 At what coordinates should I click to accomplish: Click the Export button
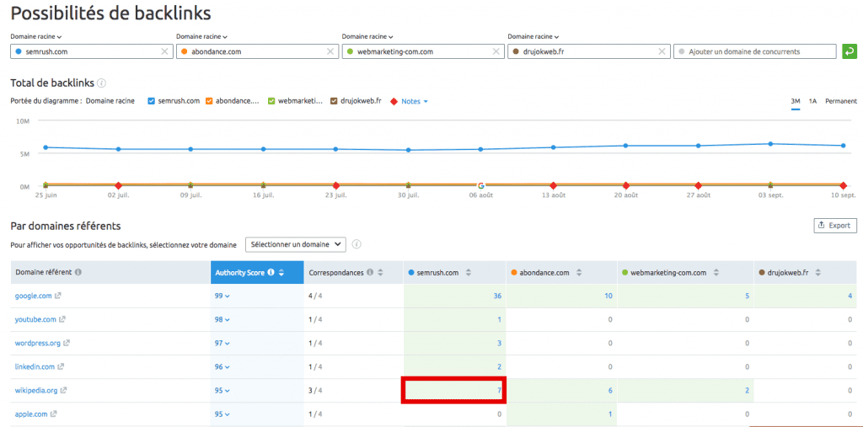pos(835,225)
